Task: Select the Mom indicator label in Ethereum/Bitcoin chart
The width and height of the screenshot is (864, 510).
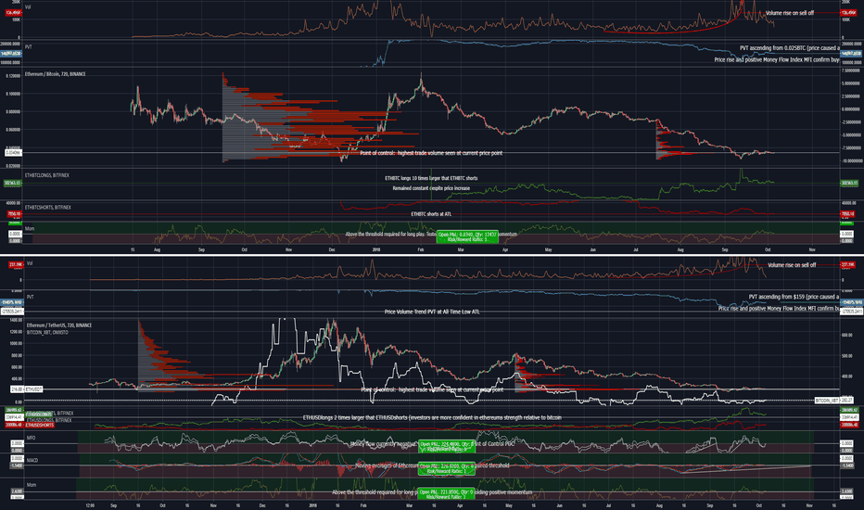Action: pos(30,228)
